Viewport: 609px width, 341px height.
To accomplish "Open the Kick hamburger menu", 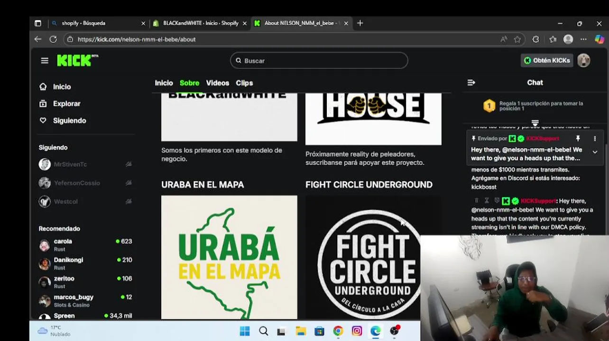I will (x=45, y=61).
